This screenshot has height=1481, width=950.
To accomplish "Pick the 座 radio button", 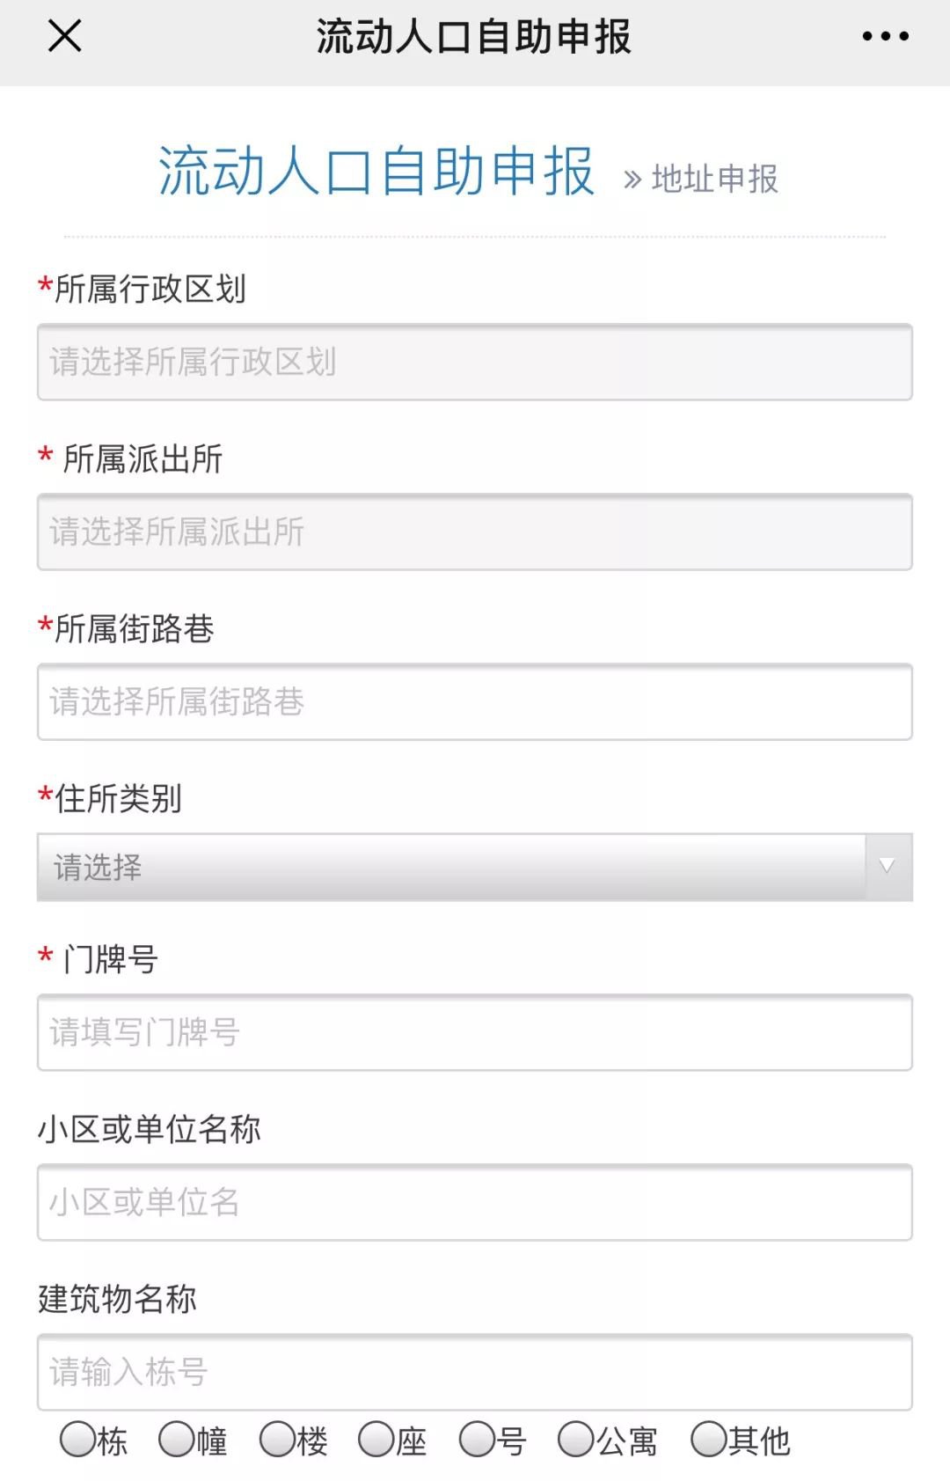I will 376,1440.
